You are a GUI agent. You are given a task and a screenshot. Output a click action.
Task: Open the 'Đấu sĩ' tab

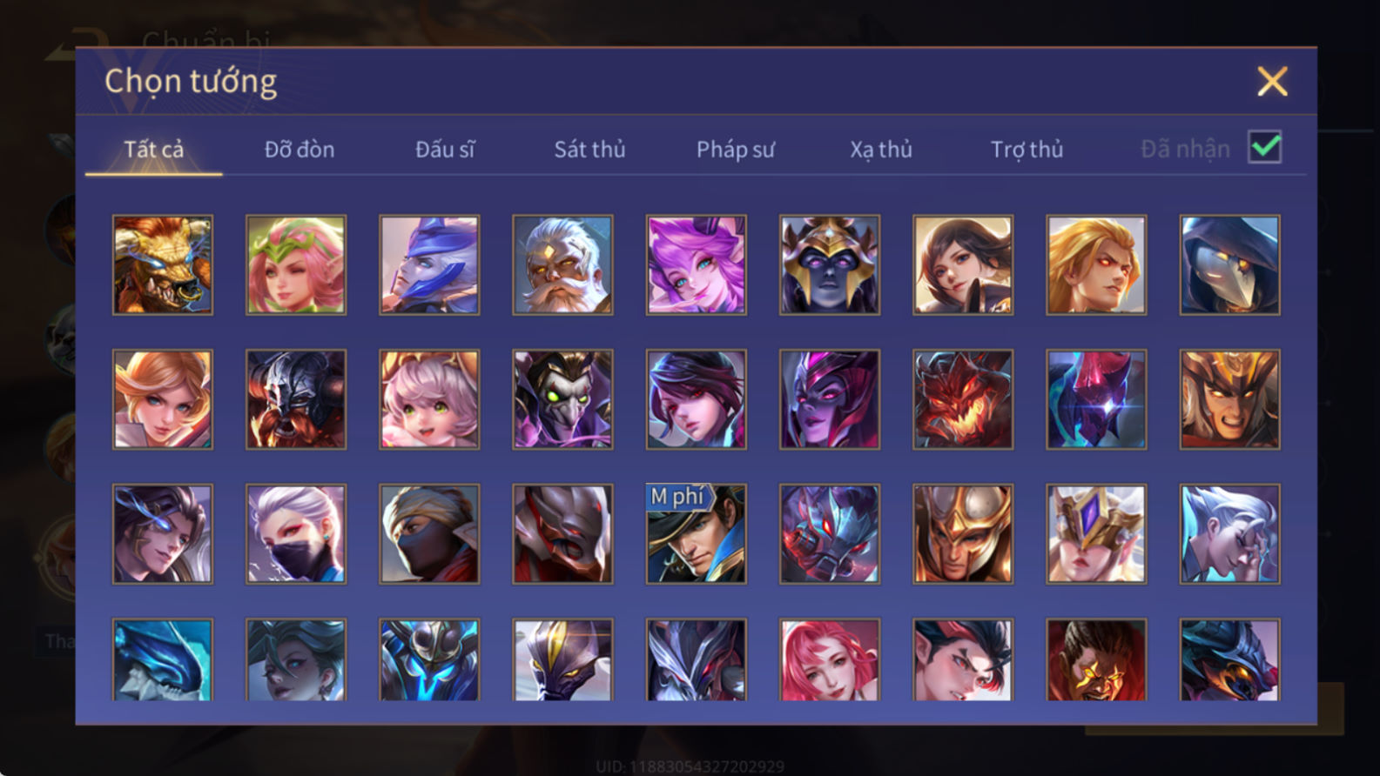tap(445, 150)
